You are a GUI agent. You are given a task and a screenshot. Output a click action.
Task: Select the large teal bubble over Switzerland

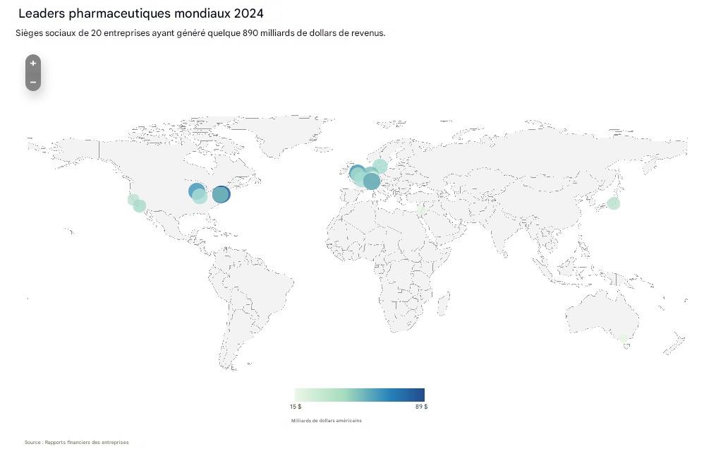pyautogui.click(x=372, y=181)
